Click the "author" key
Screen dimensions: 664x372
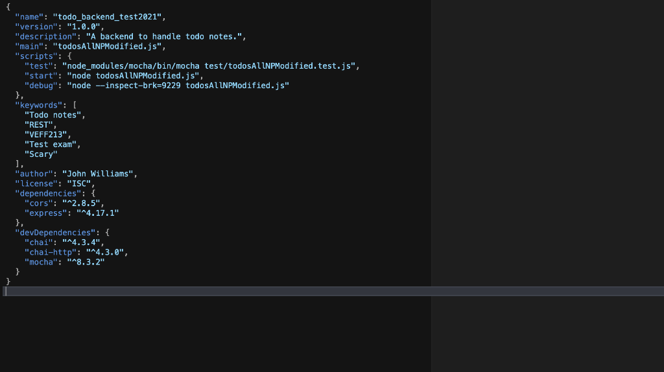(34, 174)
